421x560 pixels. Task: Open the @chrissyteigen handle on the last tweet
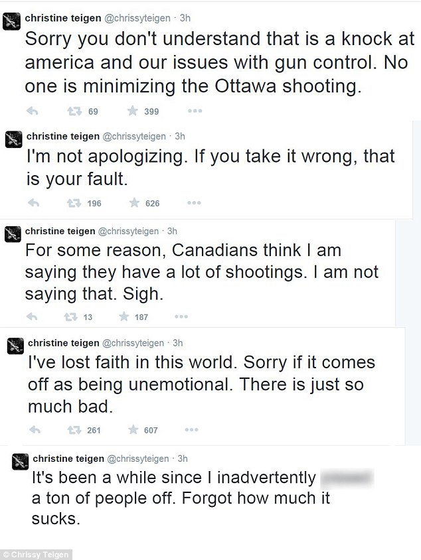coord(138,458)
